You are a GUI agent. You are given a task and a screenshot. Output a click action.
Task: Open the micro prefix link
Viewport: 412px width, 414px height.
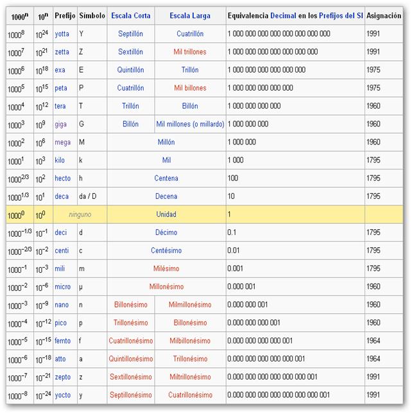click(x=62, y=287)
